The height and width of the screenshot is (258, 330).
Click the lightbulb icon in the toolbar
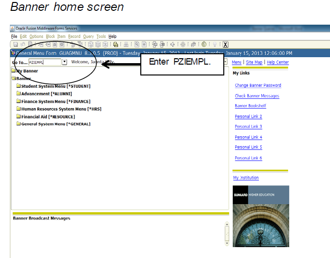(215, 44)
